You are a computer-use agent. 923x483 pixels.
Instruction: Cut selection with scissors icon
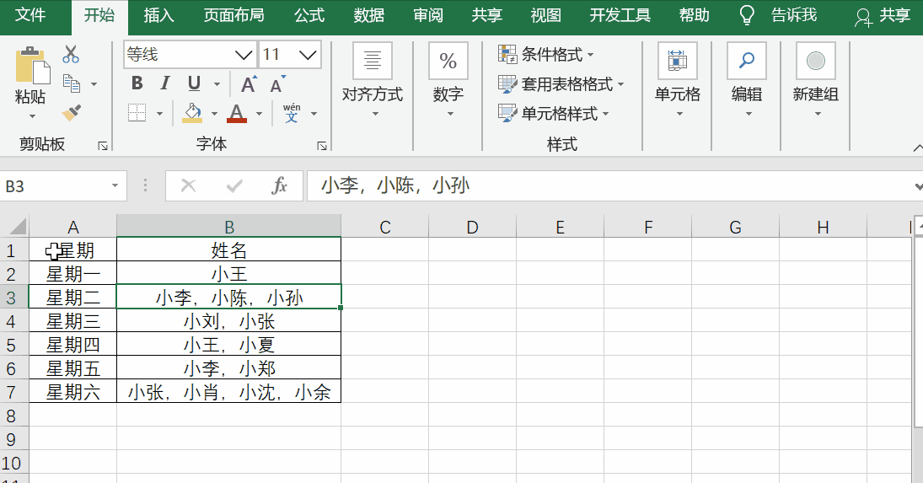[x=71, y=54]
